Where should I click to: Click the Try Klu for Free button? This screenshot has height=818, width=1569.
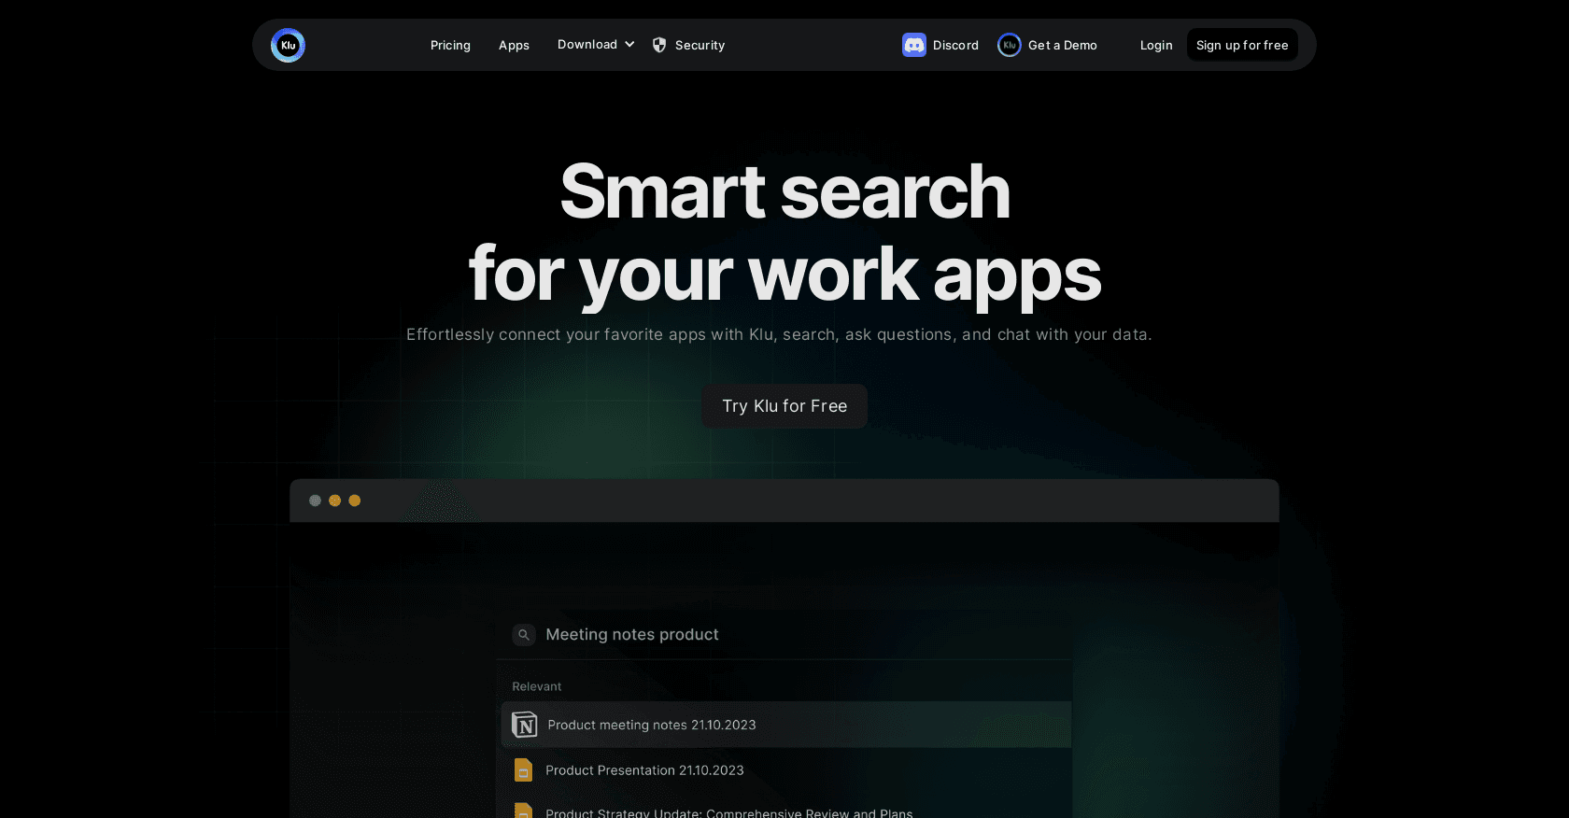click(x=784, y=406)
